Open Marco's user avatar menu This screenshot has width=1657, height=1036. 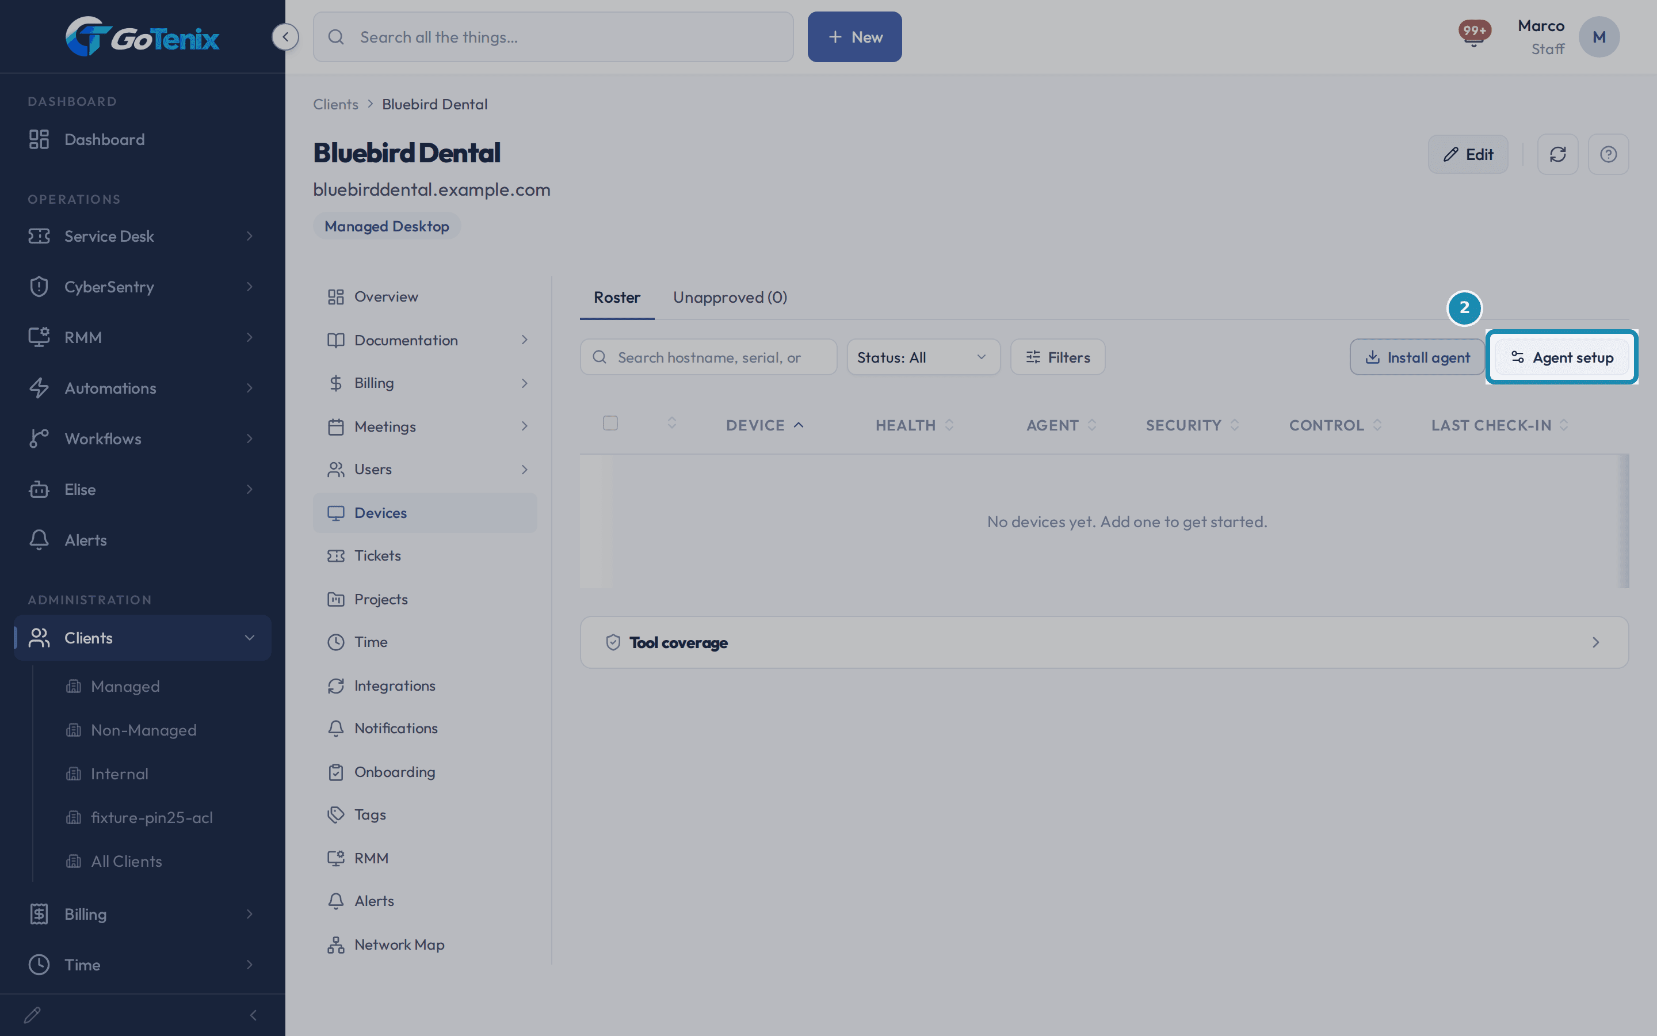(x=1599, y=37)
